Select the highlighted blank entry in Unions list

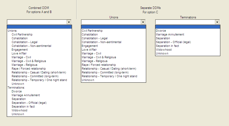[x=113, y=27]
